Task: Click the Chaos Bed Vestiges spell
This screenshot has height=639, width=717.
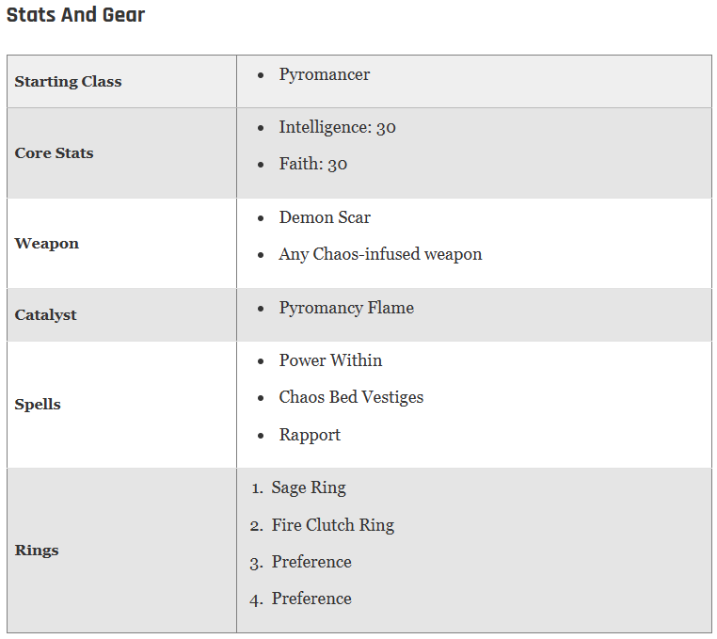Action: pyautogui.click(x=351, y=397)
